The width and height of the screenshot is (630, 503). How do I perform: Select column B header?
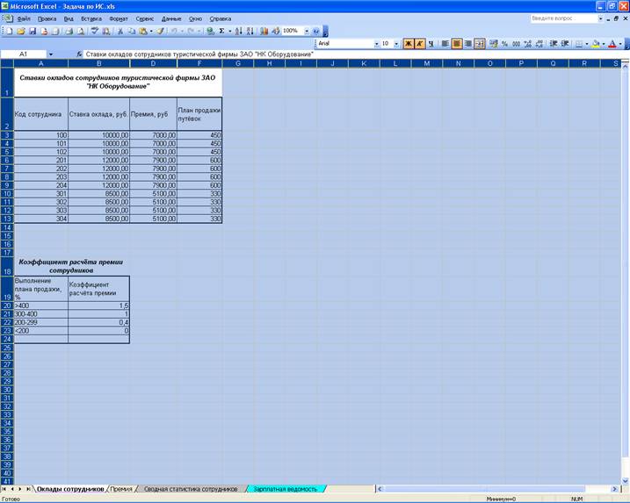98,63
